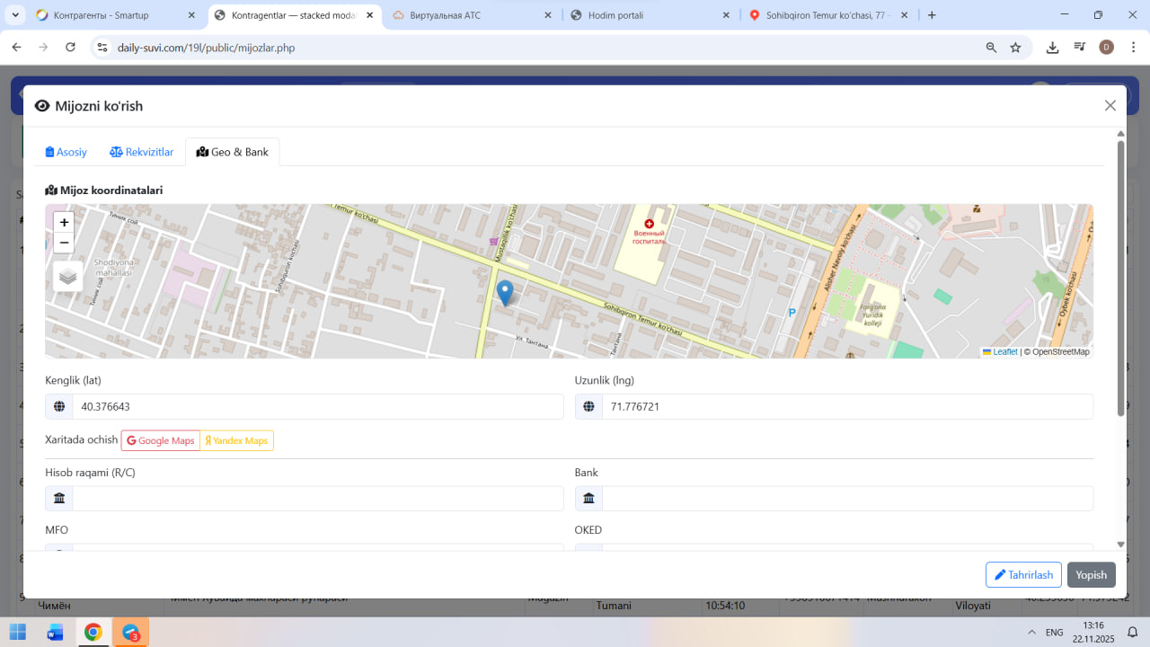
Task: Open Chrome downloads icon
Action: (x=1052, y=48)
